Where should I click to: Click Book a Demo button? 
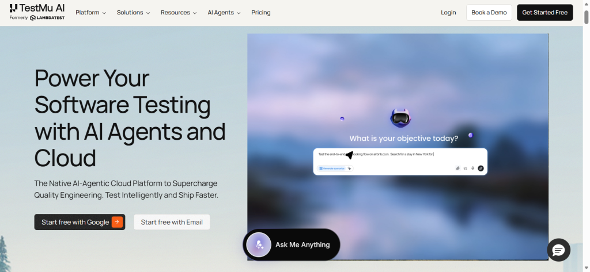point(489,13)
